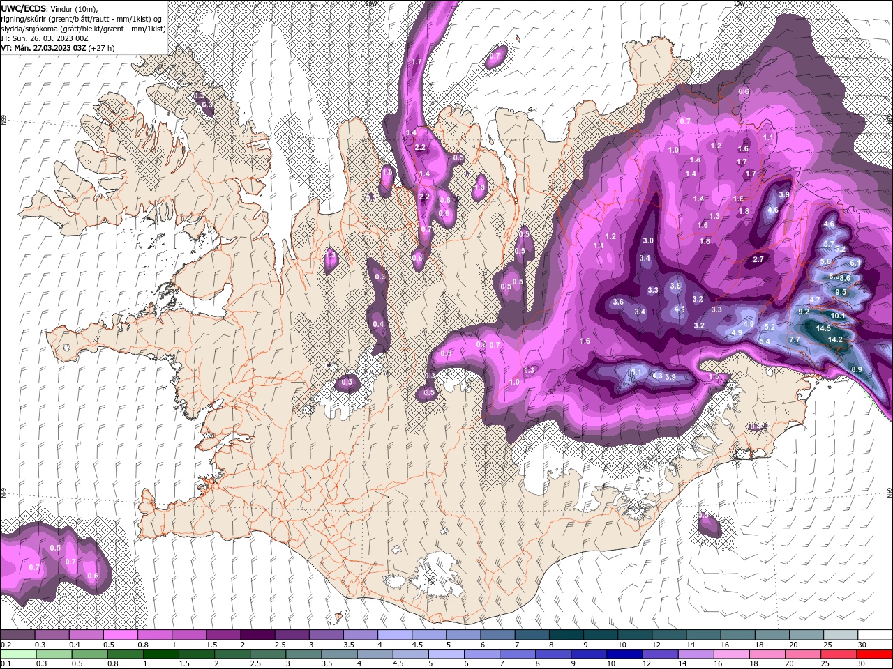Viewport: 893px width, 669px height.
Task: Click snow legend swatch between 4 and 4.5
Action: 395,635
